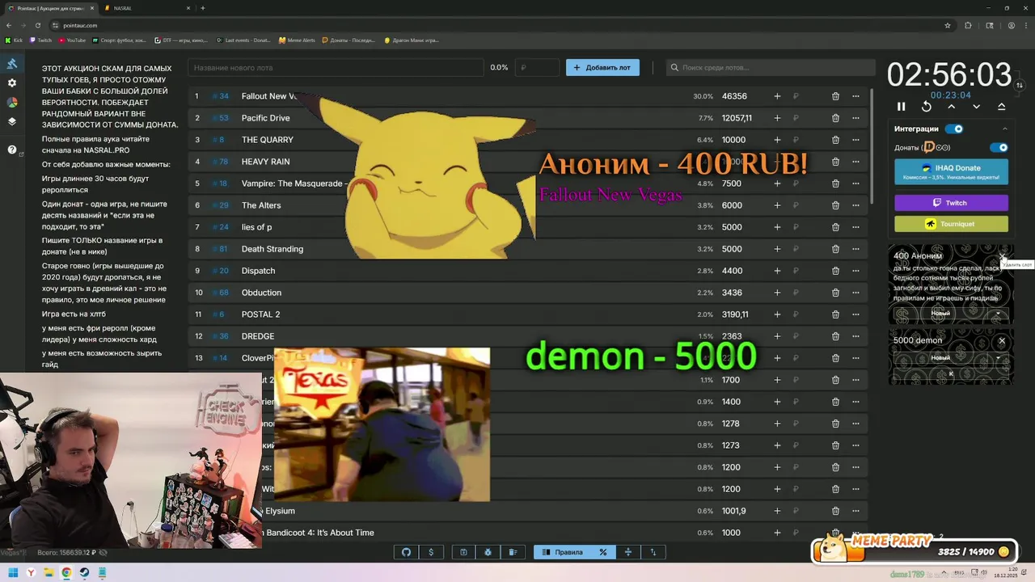This screenshot has width=1035, height=582.
Task: Click Добавить лот button
Action: (602, 68)
